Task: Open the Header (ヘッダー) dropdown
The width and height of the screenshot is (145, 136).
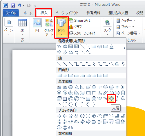Action: pos(126,21)
